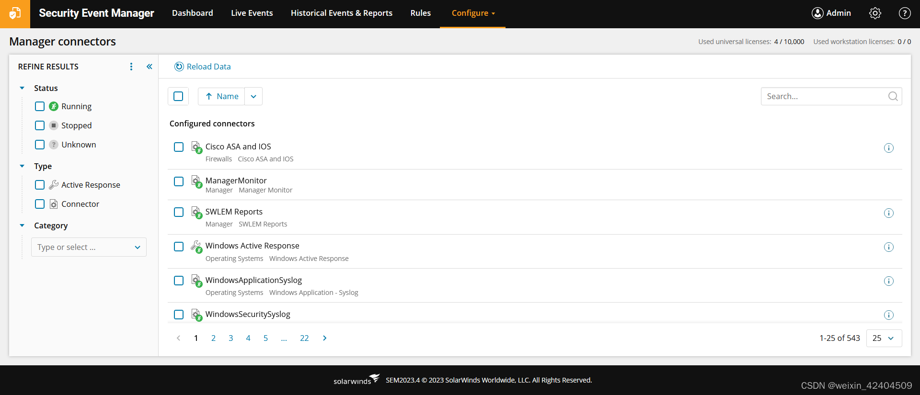Show info for WindowsSecuritySyslog
Viewport: 920px width, 395px height.
(x=888, y=315)
